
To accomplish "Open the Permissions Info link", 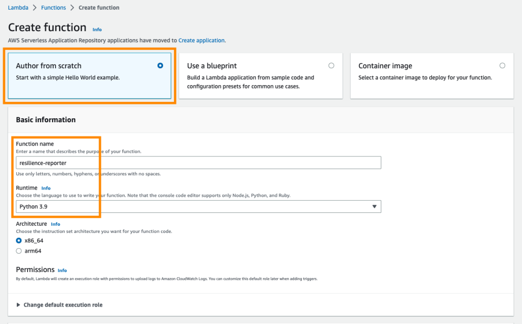I will click(x=62, y=270).
